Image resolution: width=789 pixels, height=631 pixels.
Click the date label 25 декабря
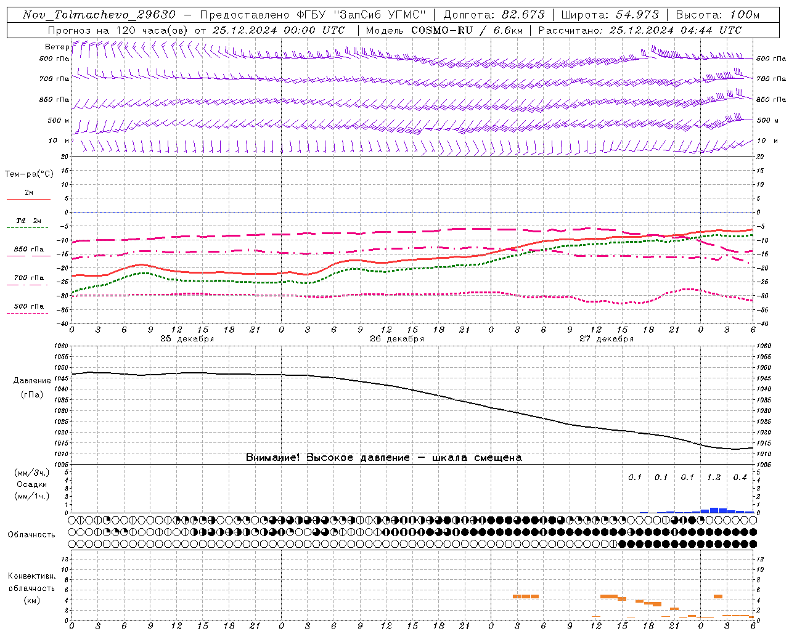coord(187,339)
